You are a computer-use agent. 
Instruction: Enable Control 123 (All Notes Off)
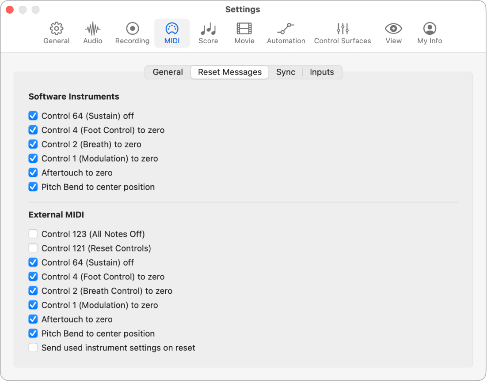[x=33, y=234]
